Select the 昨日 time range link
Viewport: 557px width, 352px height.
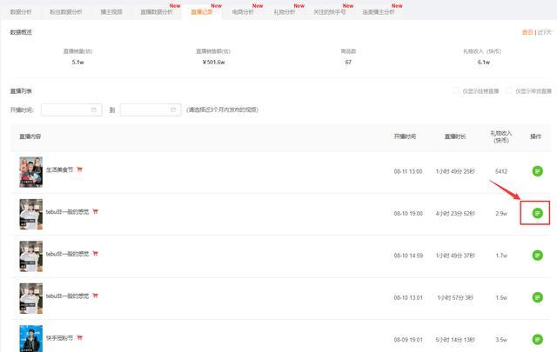526,32
